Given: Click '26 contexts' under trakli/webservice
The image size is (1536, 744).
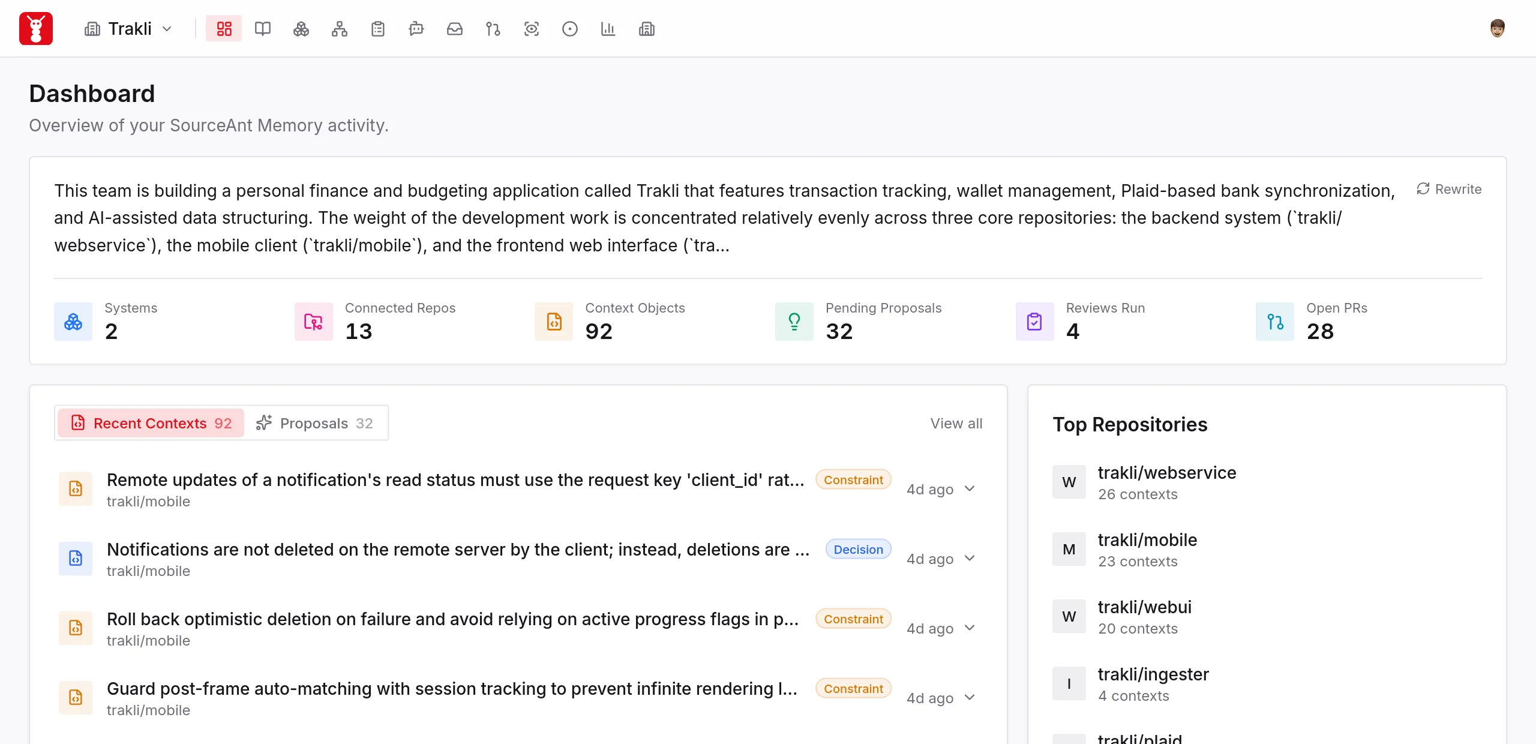Looking at the screenshot, I should click(1138, 494).
